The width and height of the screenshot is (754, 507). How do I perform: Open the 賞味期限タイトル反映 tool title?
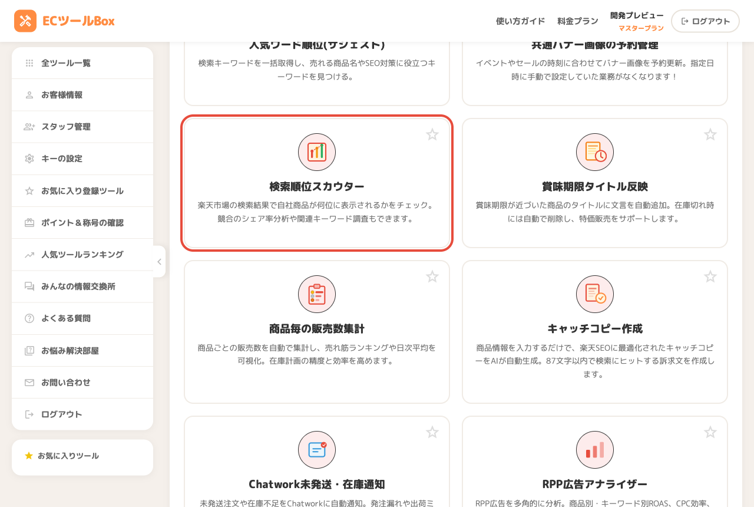pyautogui.click(x=595, y=186)
